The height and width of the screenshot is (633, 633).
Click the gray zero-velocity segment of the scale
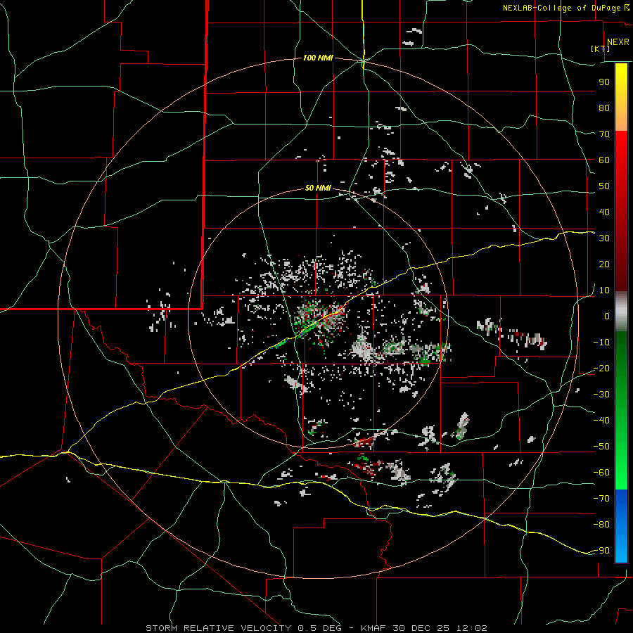click(621, 311)
